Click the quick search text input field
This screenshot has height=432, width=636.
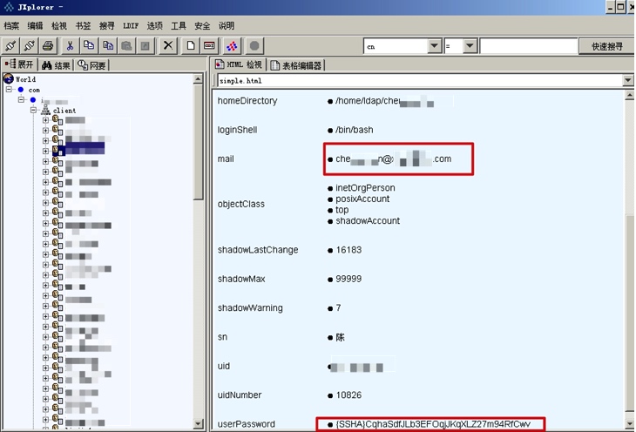528,46
